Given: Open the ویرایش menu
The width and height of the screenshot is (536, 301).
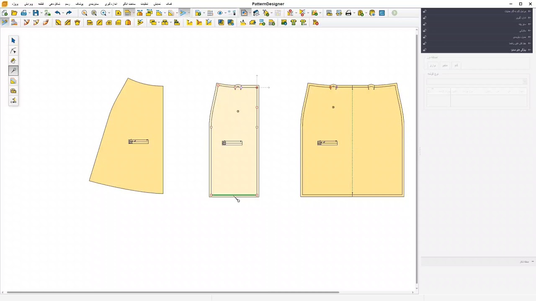Looking at the screenshot, I should pos(28,4).
